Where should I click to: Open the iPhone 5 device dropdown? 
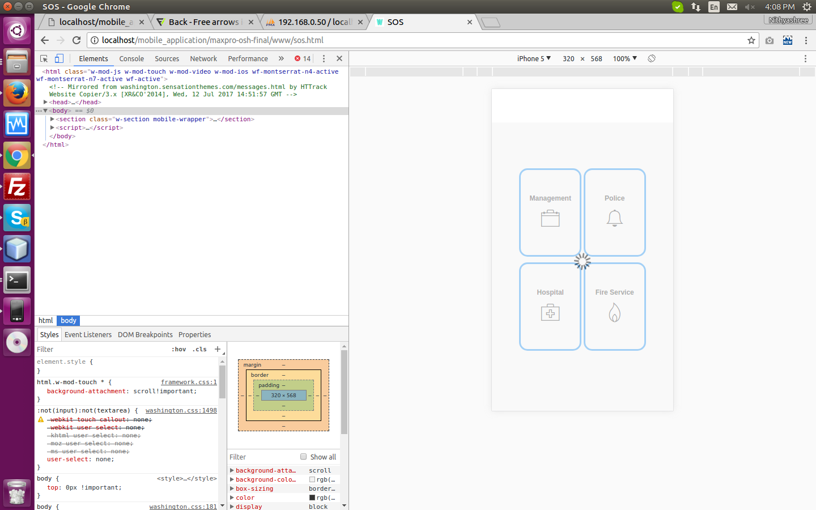(x=534, y=58)
